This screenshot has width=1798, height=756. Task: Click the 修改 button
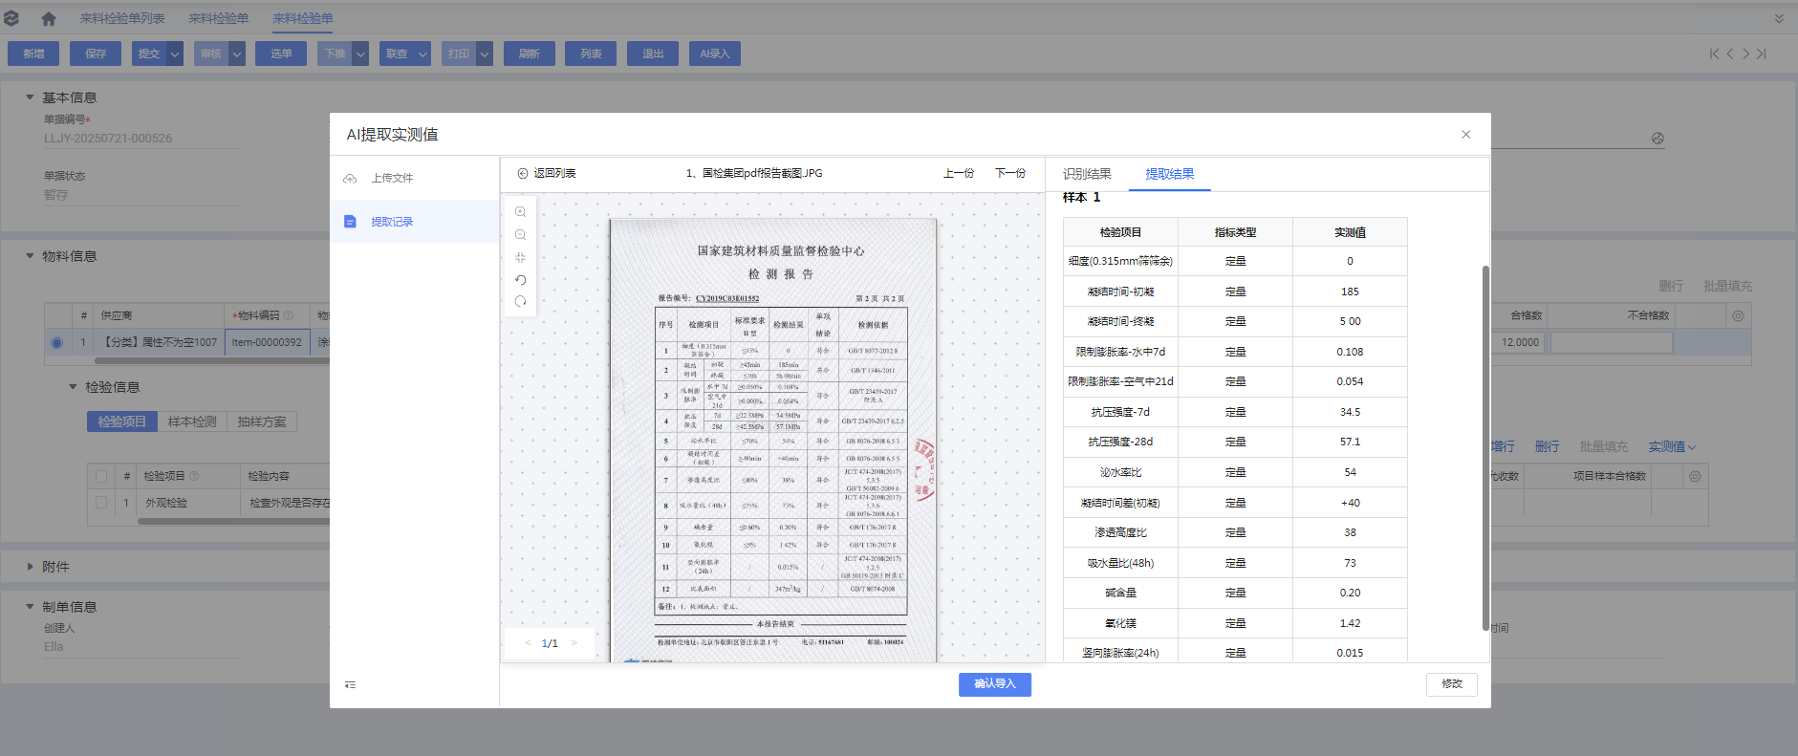[1452, 684]
